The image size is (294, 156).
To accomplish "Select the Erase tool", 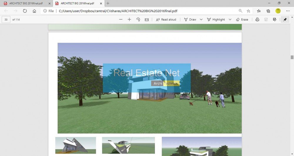I will coord(242,19).
